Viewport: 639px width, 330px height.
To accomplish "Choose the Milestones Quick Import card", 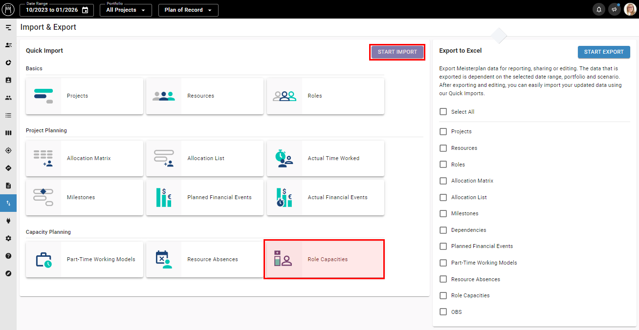I will pyautogui.click(x=85, y=198).
